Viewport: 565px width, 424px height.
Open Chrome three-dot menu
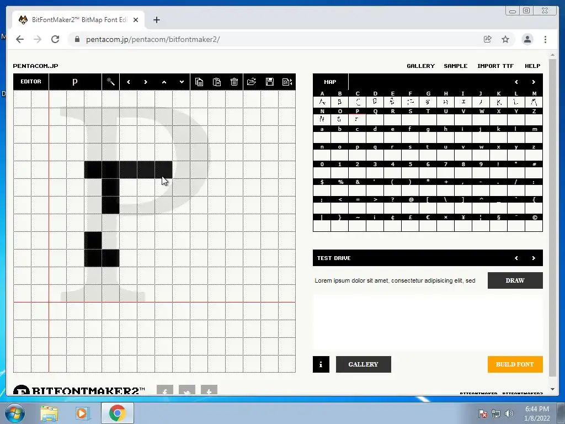point(545,39)
